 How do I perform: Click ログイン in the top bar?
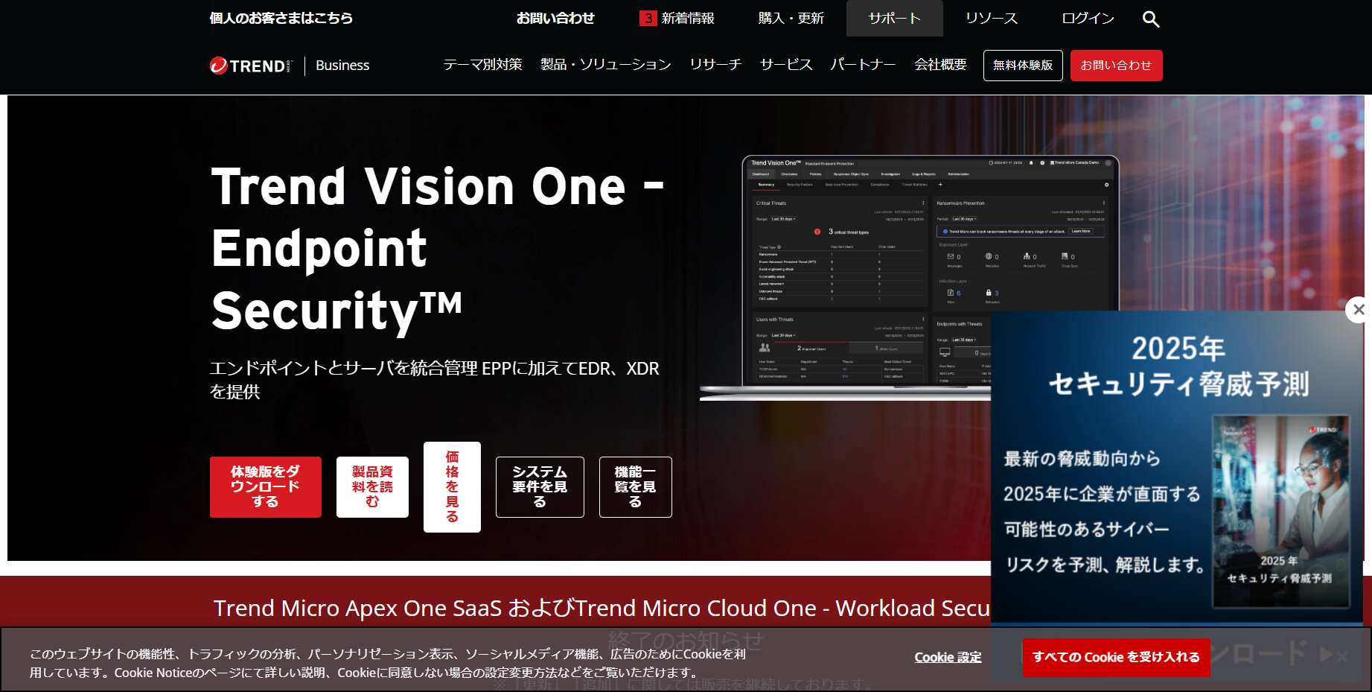click(1088, 18)
